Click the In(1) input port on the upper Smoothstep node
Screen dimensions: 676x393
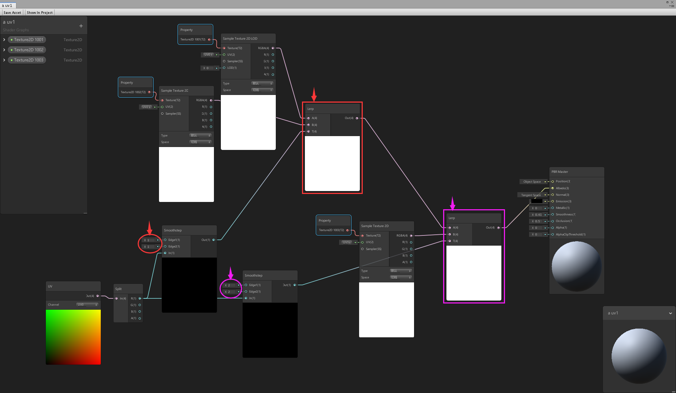pos(165,253)
